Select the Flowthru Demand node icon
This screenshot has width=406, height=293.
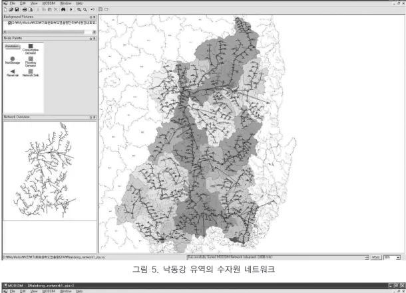(x=31, y=58)
